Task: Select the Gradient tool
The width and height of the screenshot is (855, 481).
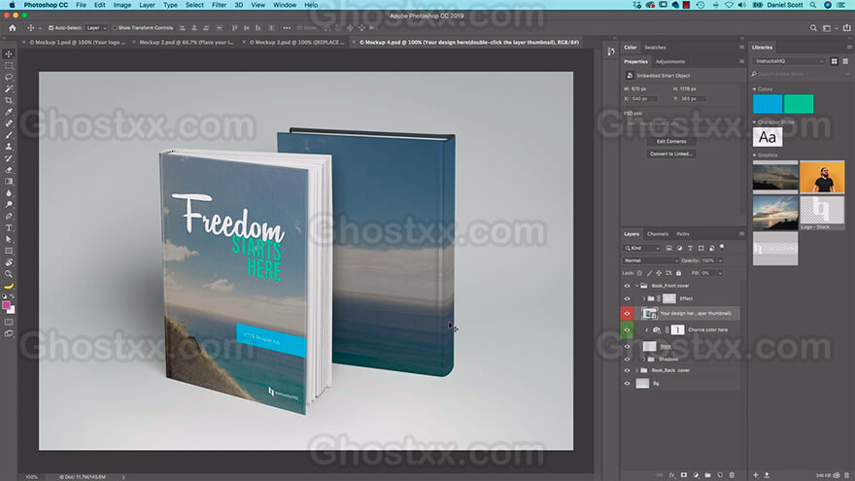Action: pyautogui.click(x=9, y=181)
